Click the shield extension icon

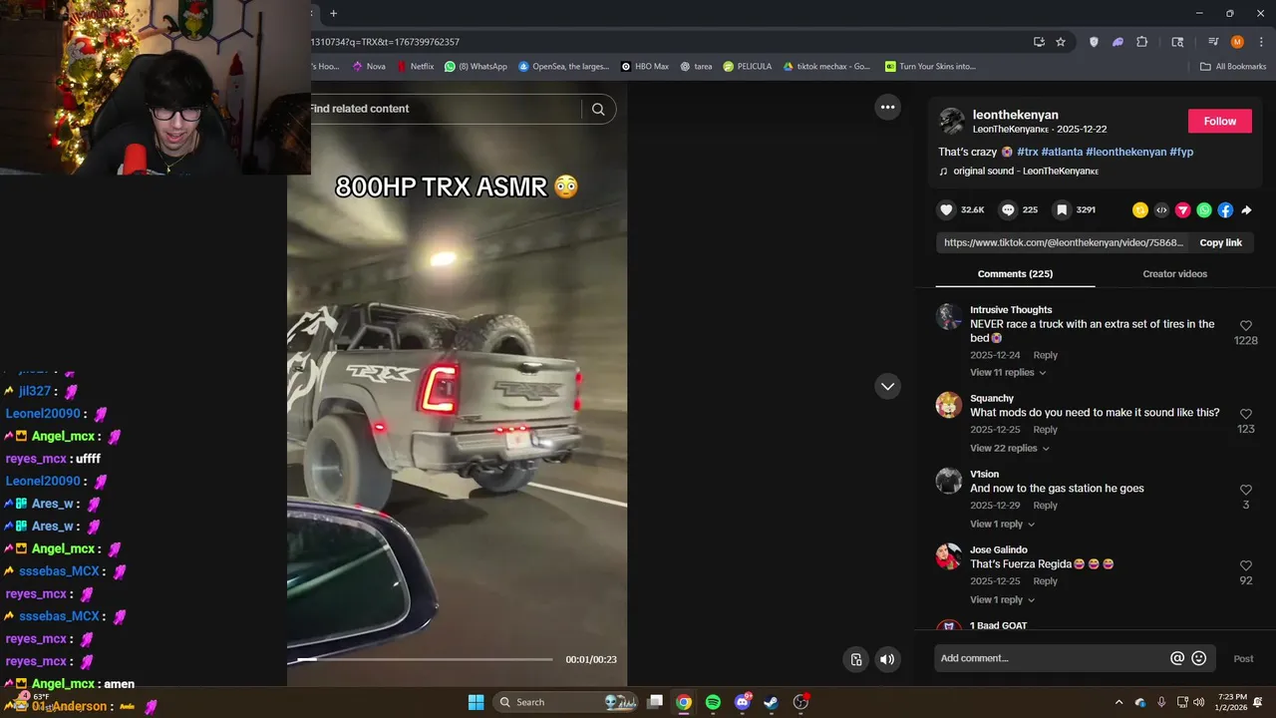1094,42
